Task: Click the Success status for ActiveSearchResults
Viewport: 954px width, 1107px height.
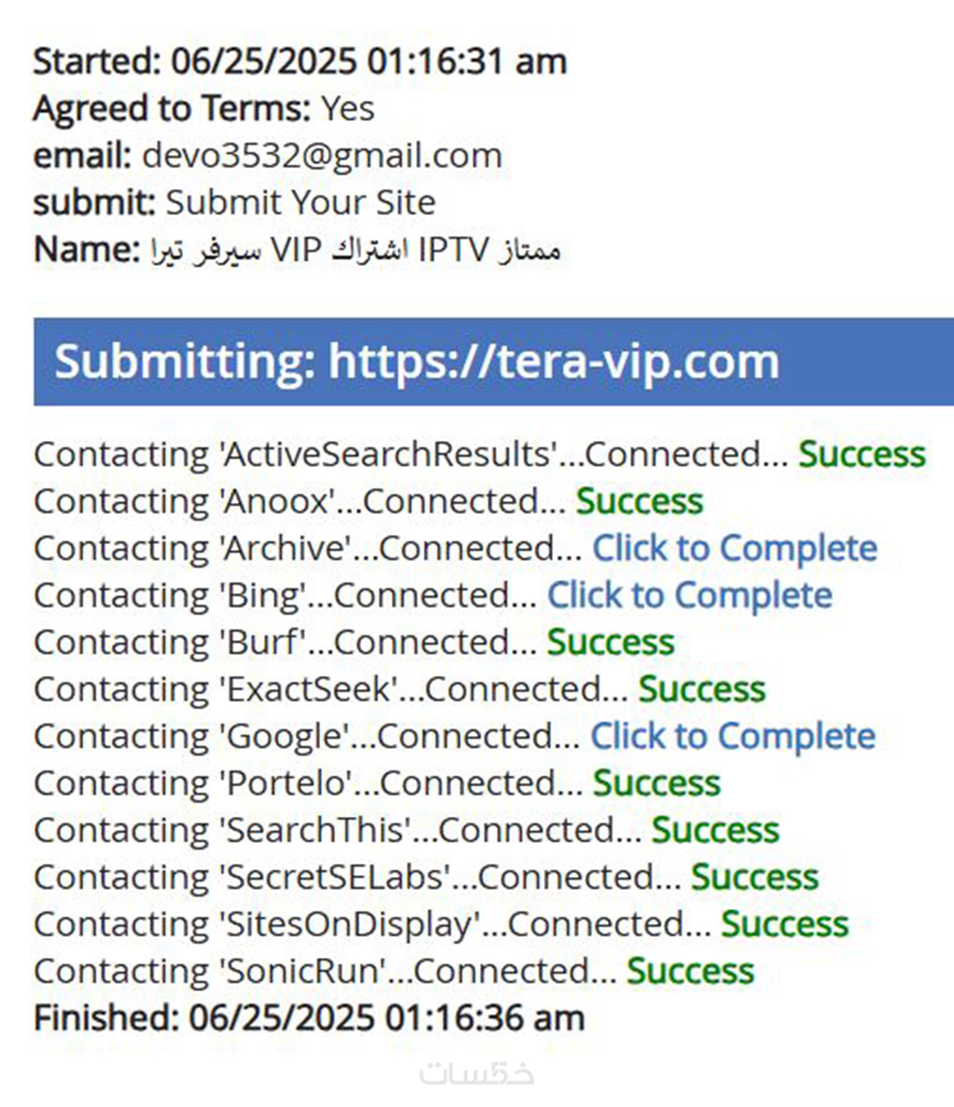Action: 862,454
